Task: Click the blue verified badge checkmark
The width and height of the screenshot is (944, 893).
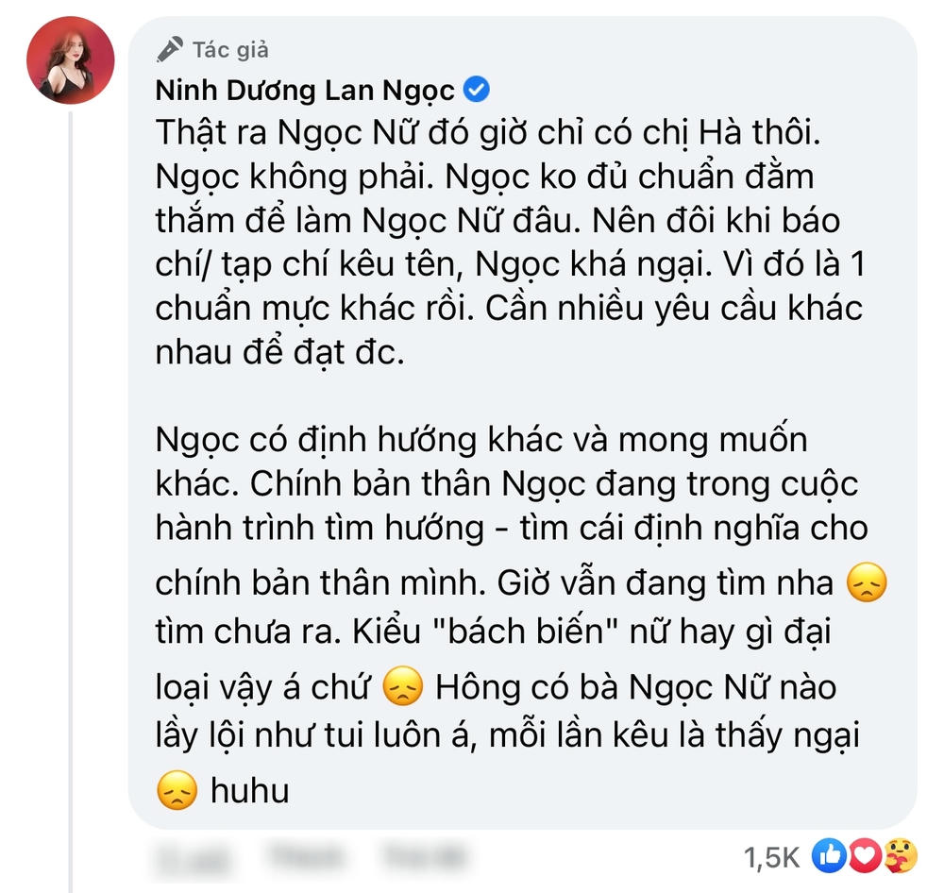Action: [476, 90]
